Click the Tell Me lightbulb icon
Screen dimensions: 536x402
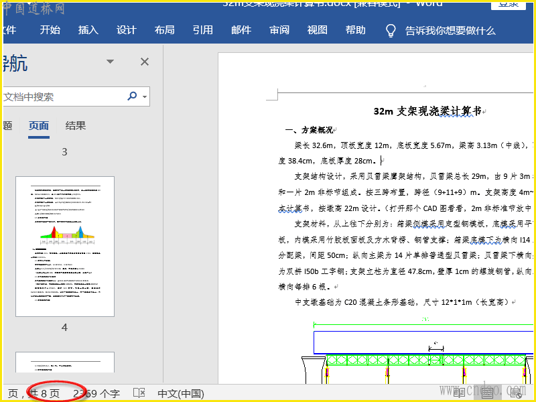pyautogui.click(x=391, y=30)
